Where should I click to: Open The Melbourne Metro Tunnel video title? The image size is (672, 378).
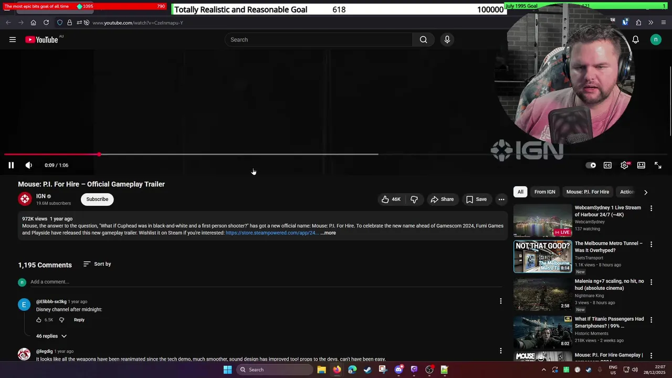coord(608,247)
